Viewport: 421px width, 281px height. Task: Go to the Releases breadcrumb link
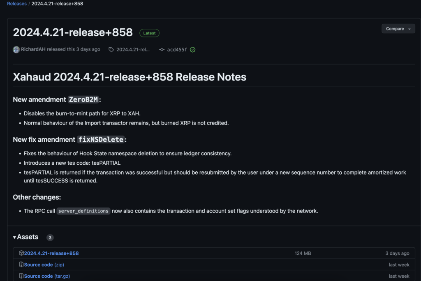click(17, 4)
